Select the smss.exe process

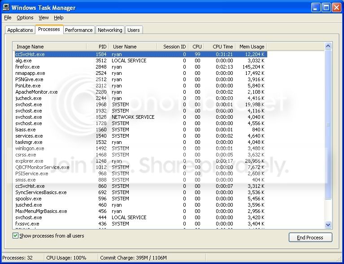(x=141, y=180)
